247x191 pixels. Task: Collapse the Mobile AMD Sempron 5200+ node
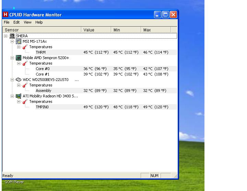[12, 58]
